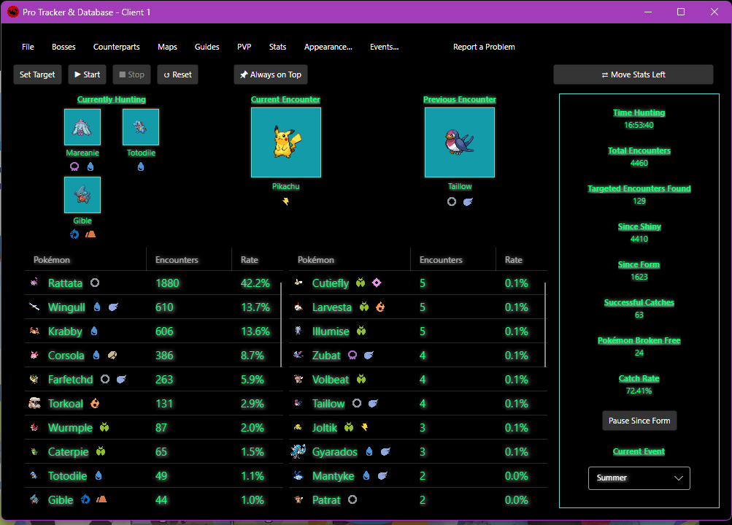Image resolution: width=732 pixels, height=525 pixels.
Task: Select the Rattata name in the table
Action: 66,283
